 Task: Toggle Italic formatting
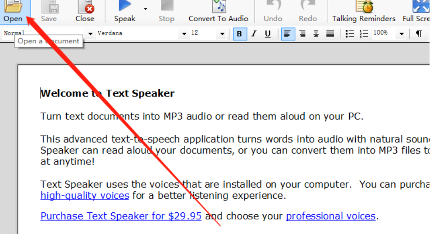[254, 34]
